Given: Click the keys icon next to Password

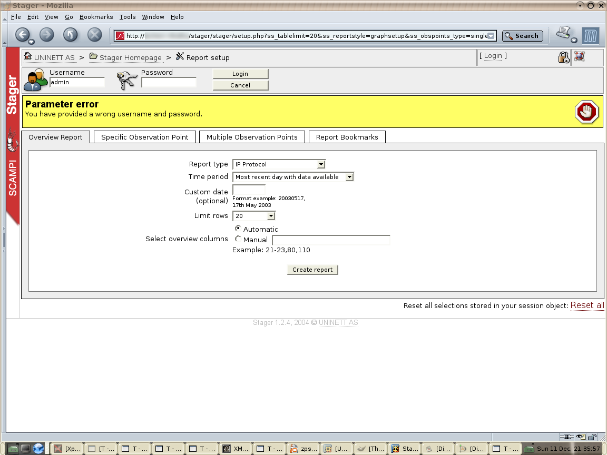Looking at the screenshot, I should pyautogui.click(x=127, y=81).
